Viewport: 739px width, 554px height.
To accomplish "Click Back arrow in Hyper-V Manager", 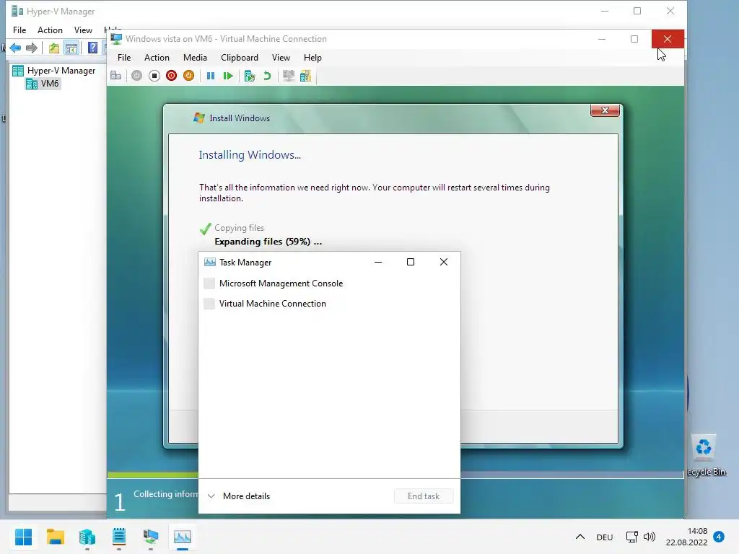I will pos(15,48).
